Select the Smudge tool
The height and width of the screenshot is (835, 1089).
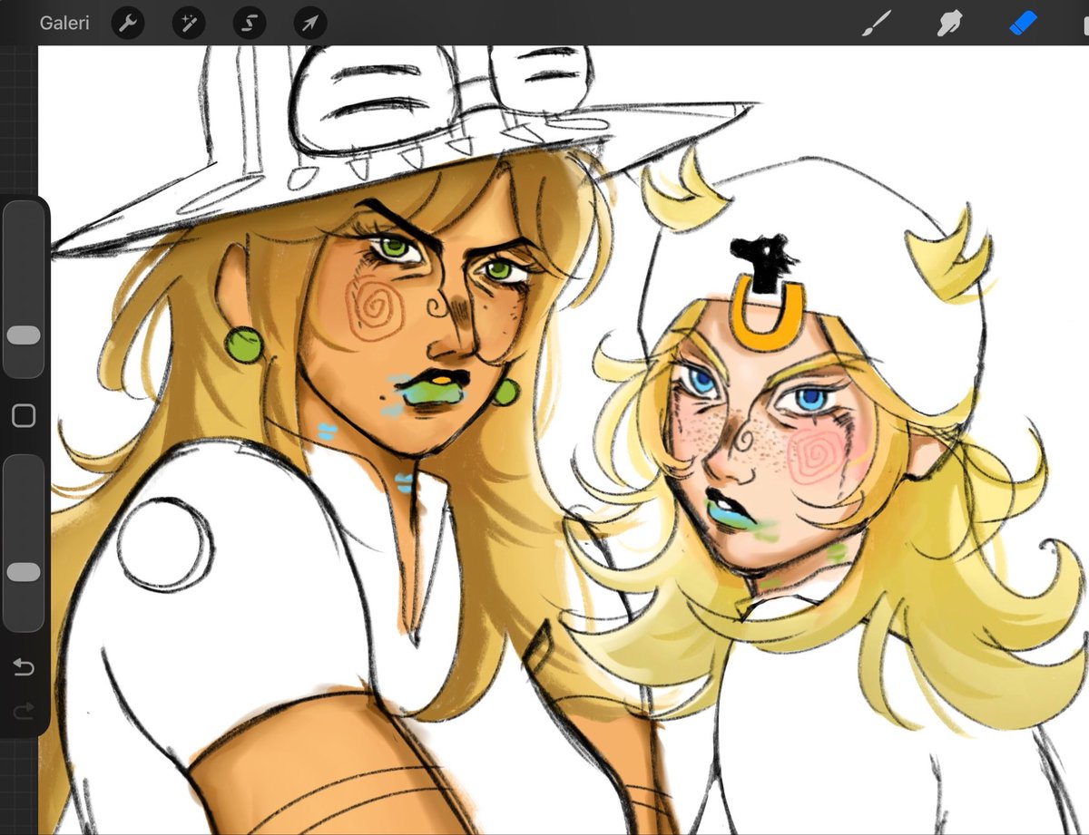click(x=950, y=23)
